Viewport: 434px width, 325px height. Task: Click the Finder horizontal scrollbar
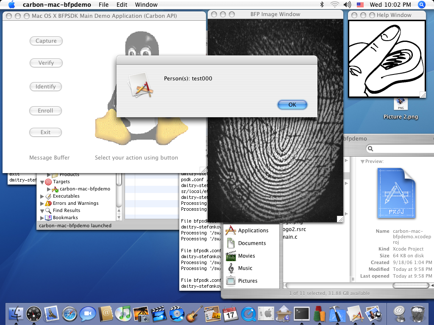click(356, 285)
